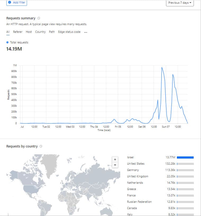Viewport: 201px width, 216px height.
Task: Click pie chart icon beside Requests summary
Action: pos(39,18)
